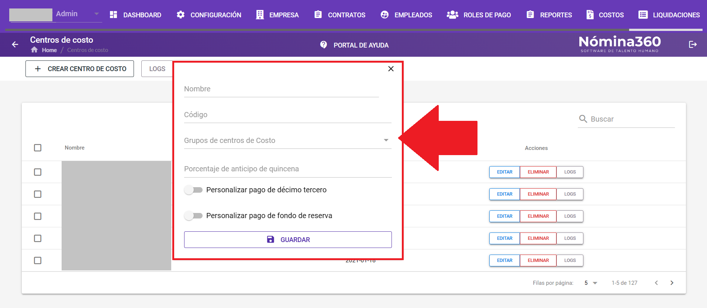Viewport: 707px width, 308px height.
Task: Click Editar in the second row
Action: tap(504, 194)
